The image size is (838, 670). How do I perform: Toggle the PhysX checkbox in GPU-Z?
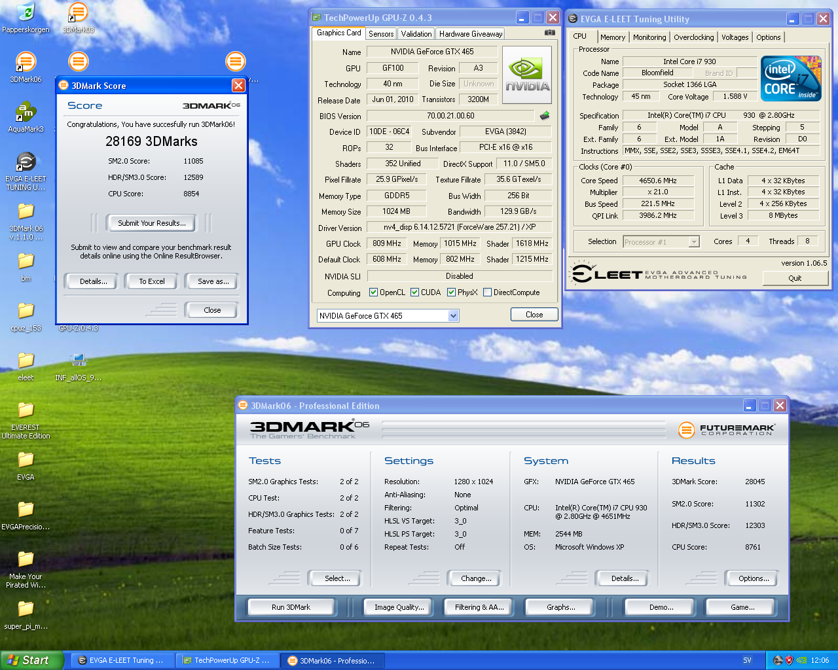(451, 292)
